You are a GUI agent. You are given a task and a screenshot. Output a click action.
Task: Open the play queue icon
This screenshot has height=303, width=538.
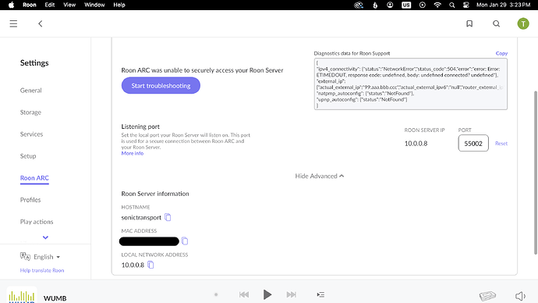[320, 294]
